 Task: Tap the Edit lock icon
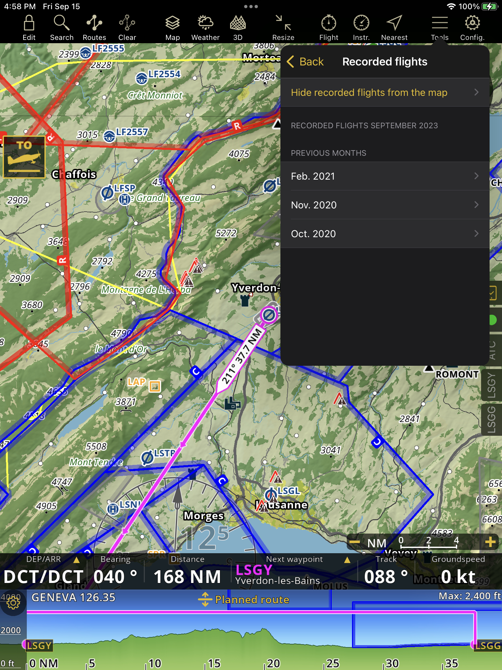pyautogui.click(x=29, y=28)
